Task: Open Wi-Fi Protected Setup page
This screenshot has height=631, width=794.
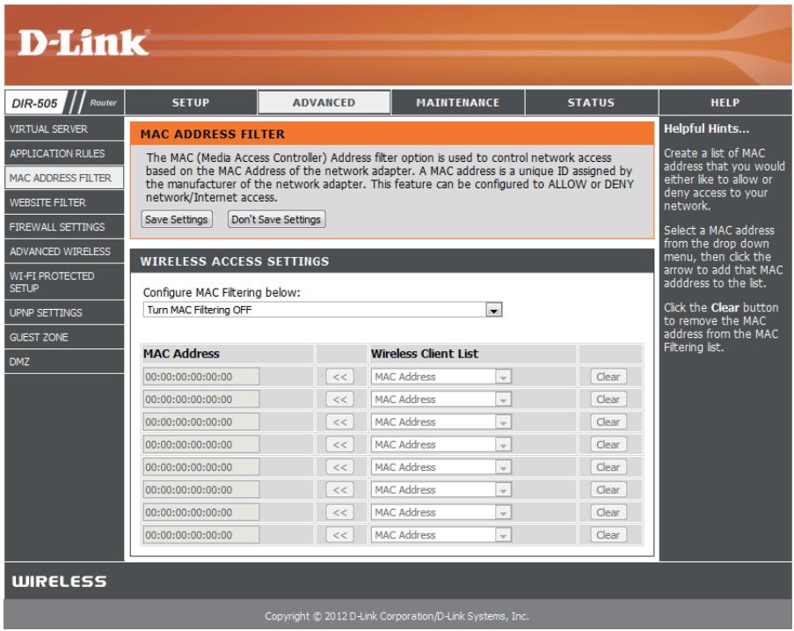Action: pos(64,282)
